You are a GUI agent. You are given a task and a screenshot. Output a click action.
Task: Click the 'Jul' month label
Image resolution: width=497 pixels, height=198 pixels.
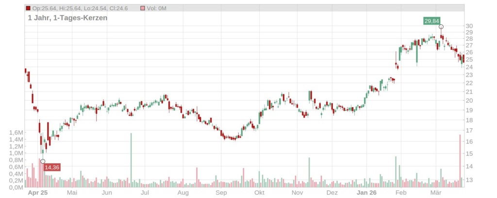[145, 193]
